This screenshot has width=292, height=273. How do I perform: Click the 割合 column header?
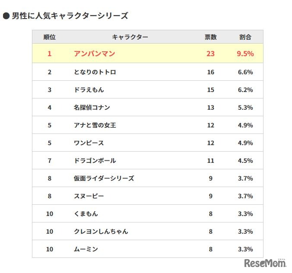point(245,37)
